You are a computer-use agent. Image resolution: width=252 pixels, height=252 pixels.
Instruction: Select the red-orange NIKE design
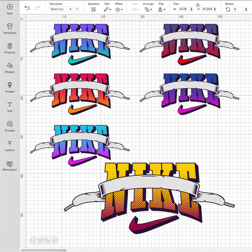(80, 94)
